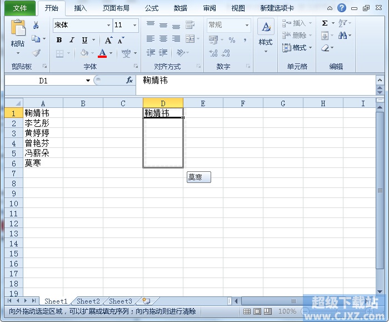389x322 pixels.
Task: Click the insert new worksheet icon
Action: (x=146, y=301)
